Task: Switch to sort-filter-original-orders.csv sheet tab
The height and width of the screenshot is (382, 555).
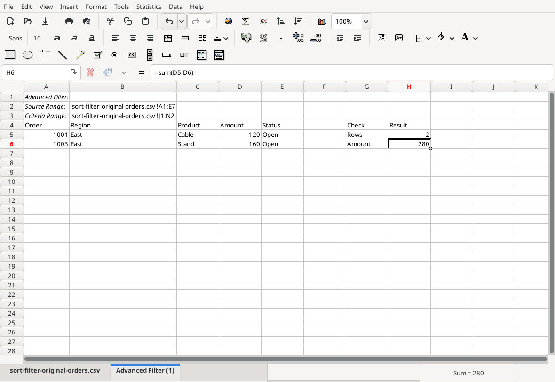Action: [x=55, y=370]
